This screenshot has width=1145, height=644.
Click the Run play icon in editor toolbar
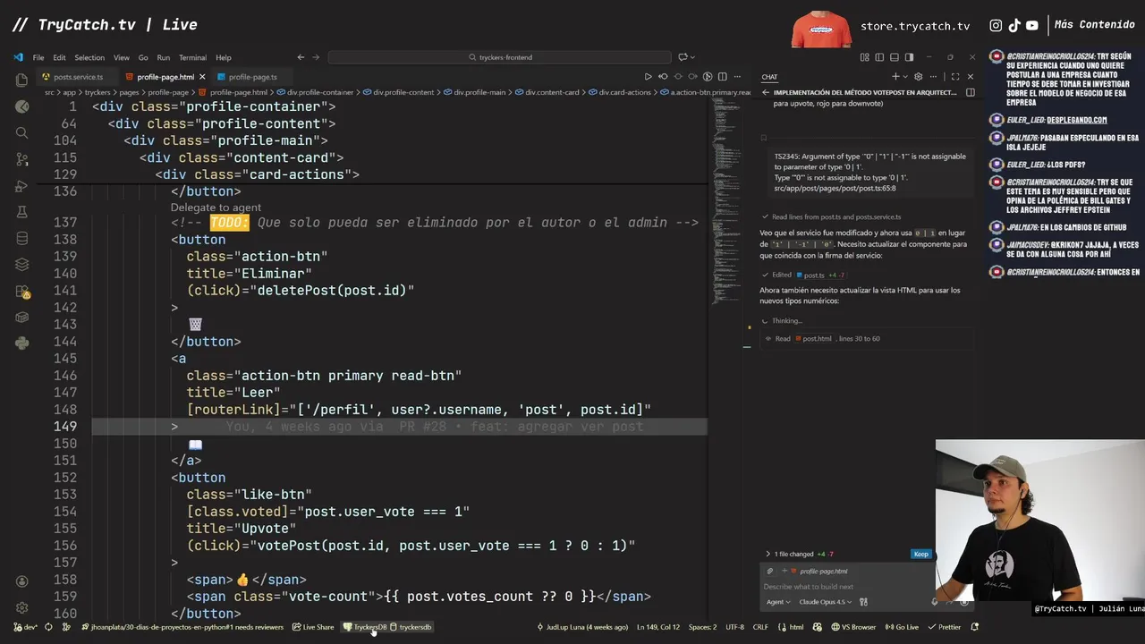click(649, 77)
